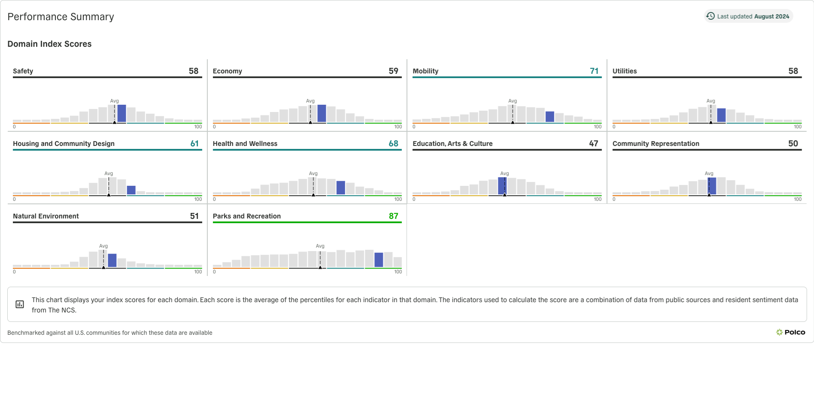Click the Mobility score value 71
Image resolution: width=814 pixels, height=400 pixels.
[x=594, y=71]
